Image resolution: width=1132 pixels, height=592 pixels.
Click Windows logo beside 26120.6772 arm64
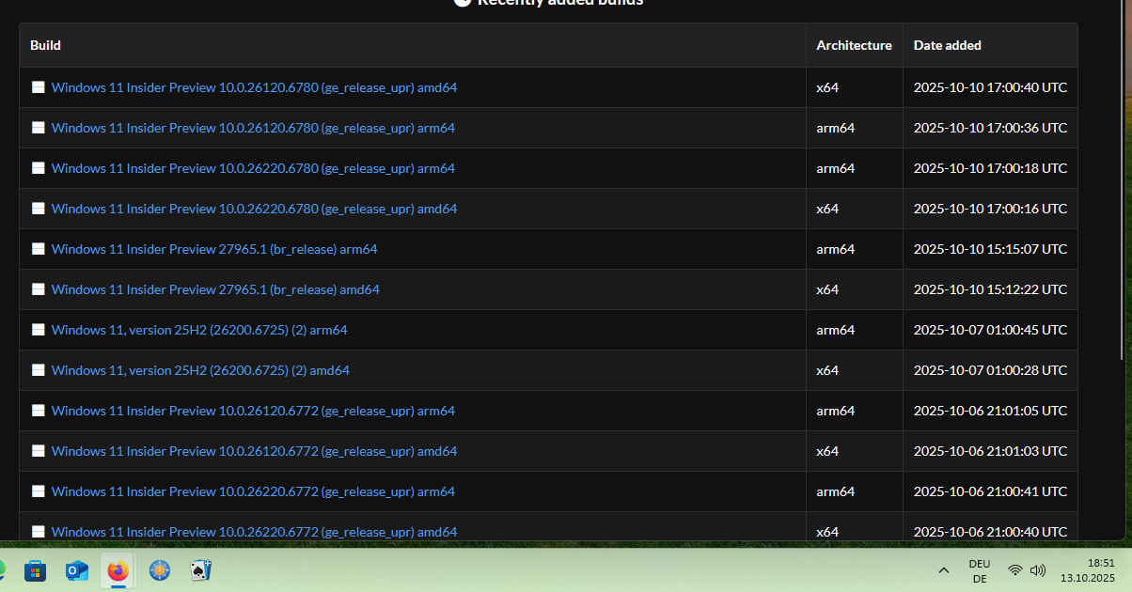[39, 411]
